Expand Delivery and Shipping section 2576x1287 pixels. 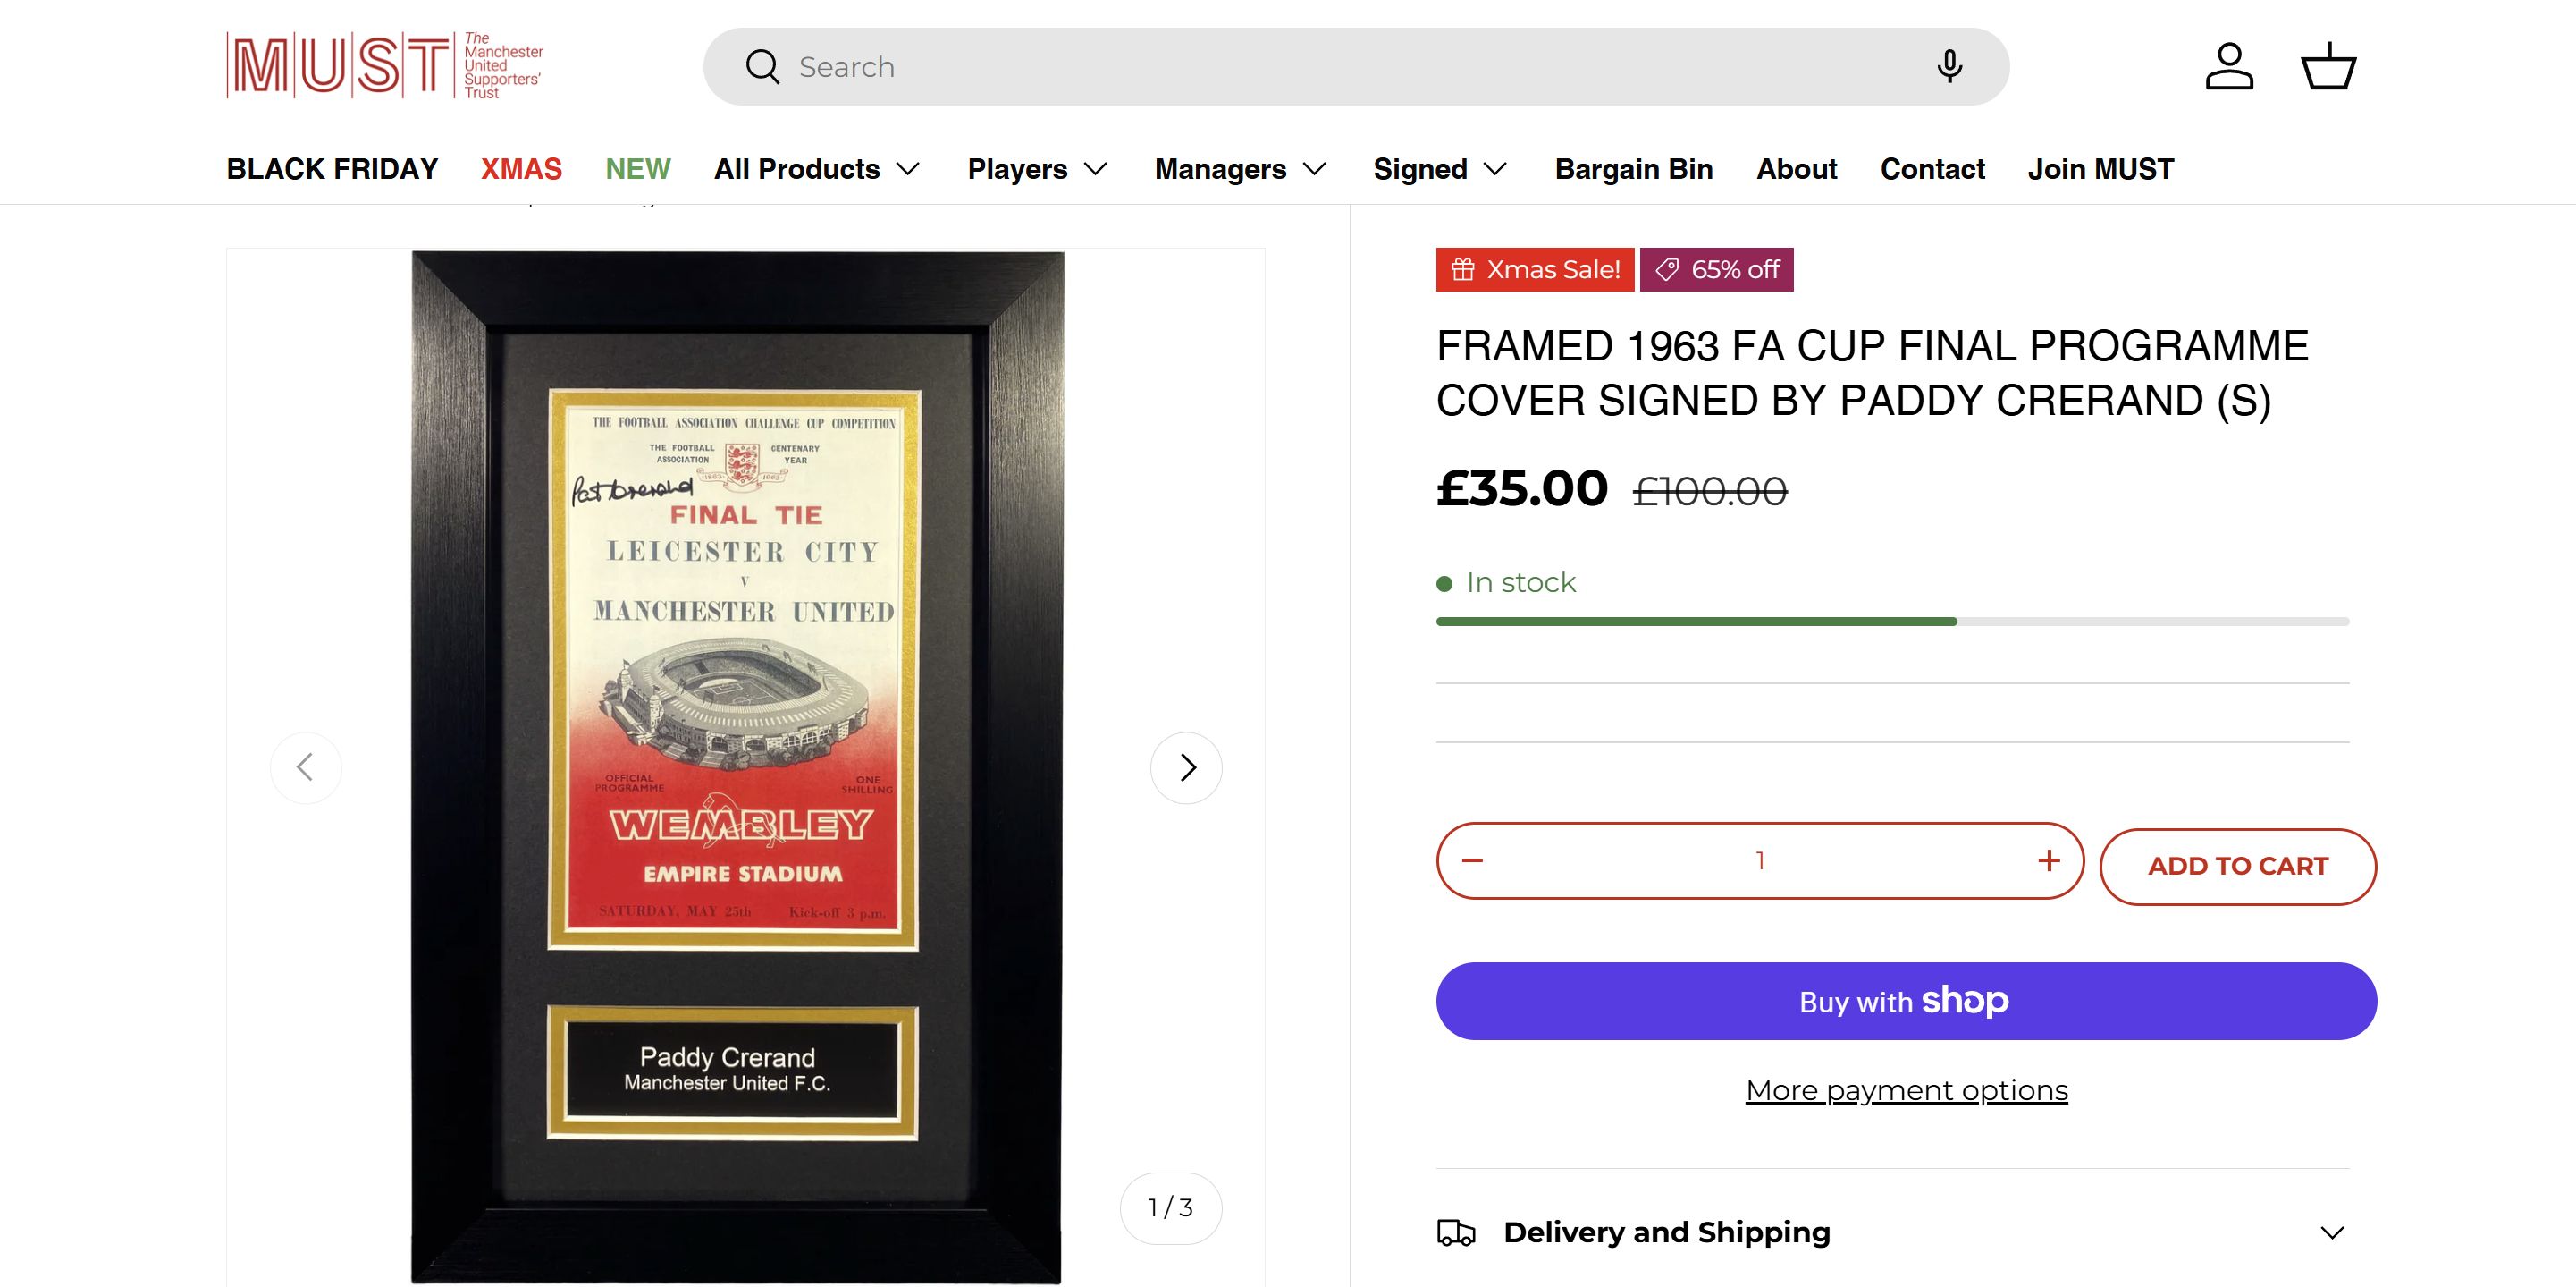point(1892,1232)
